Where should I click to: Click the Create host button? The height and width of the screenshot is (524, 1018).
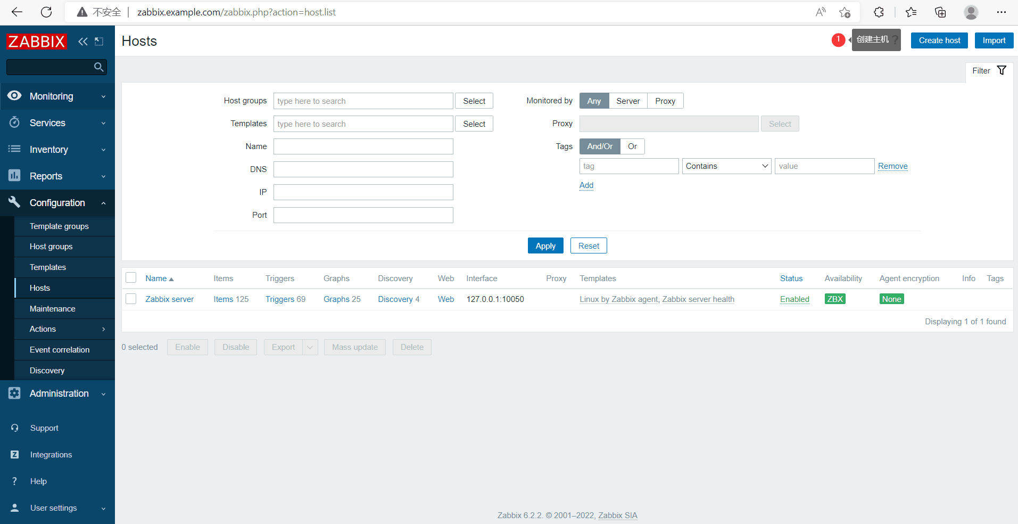[x=939, y=40]
